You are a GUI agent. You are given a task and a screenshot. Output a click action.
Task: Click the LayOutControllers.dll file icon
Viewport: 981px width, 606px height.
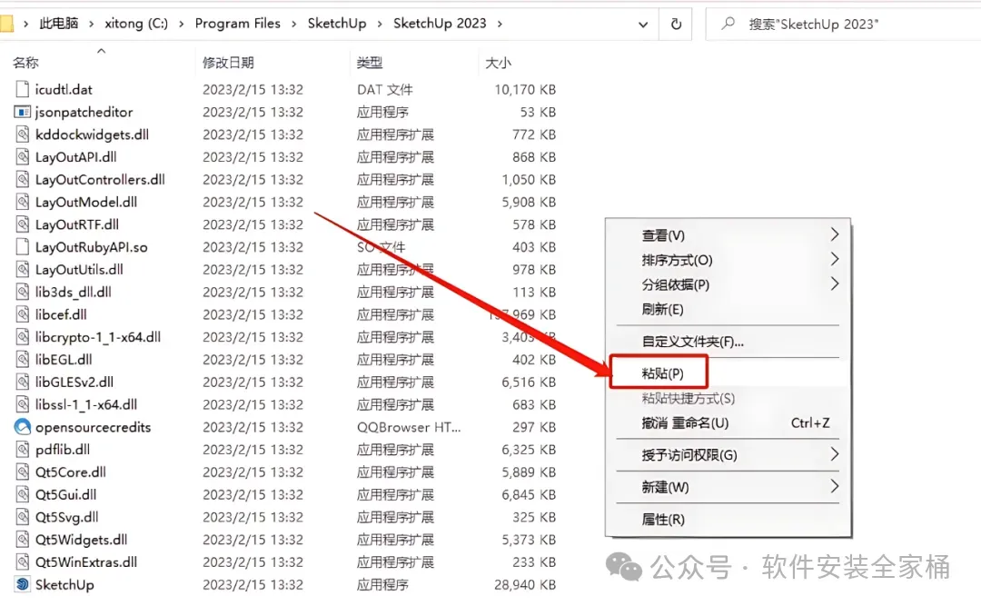pyautogui.click(x=23, y=180)
